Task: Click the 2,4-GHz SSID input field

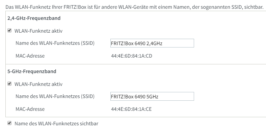Action: 152,43
